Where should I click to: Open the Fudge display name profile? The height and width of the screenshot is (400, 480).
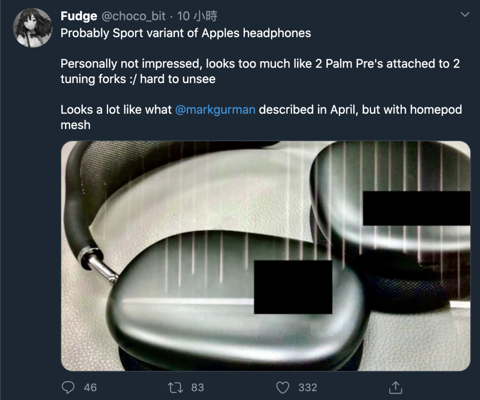pyautogui.click(x=79, y=16)
